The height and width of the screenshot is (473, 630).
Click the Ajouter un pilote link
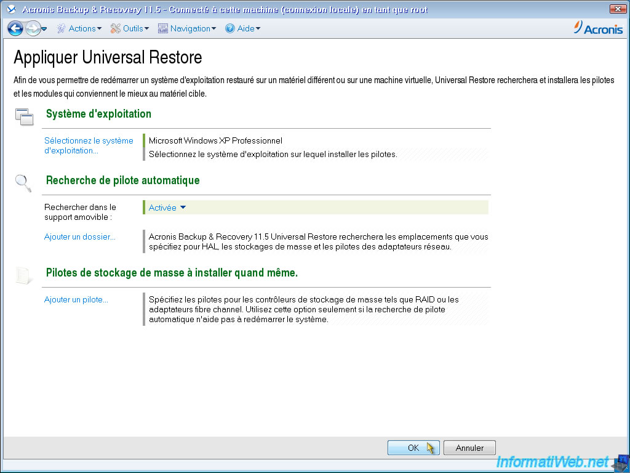[76, 300]
